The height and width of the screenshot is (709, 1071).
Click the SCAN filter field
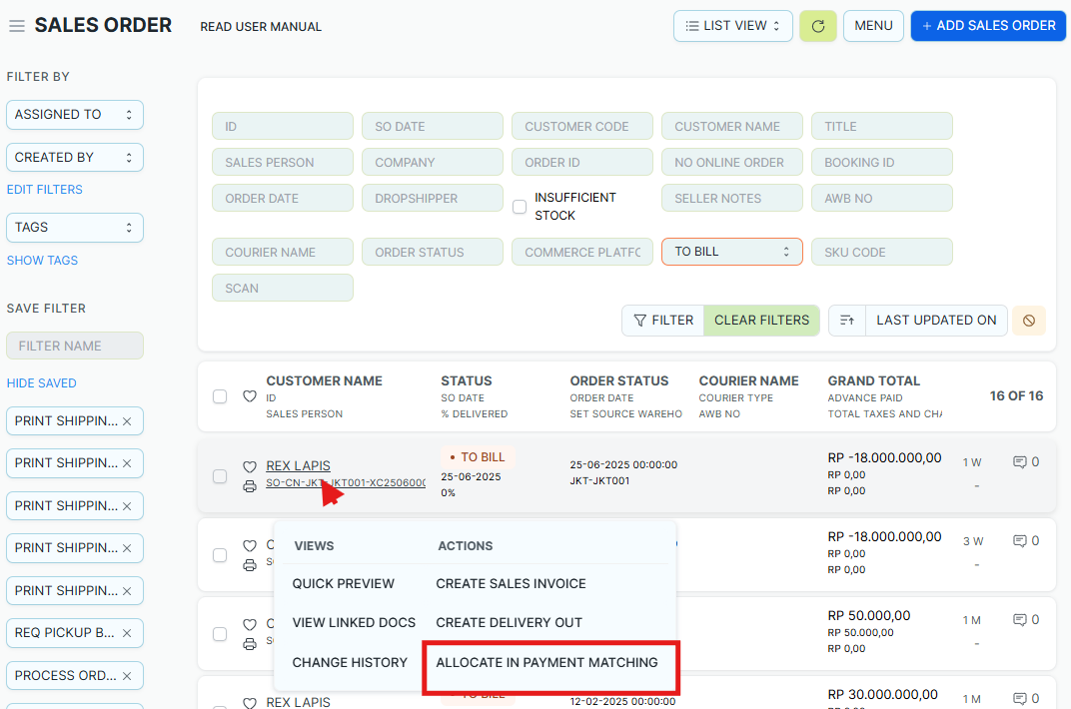coord(283,288)
